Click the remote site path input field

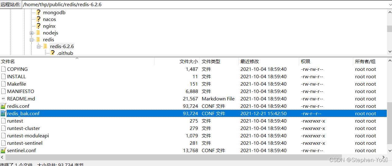(203, 5)
